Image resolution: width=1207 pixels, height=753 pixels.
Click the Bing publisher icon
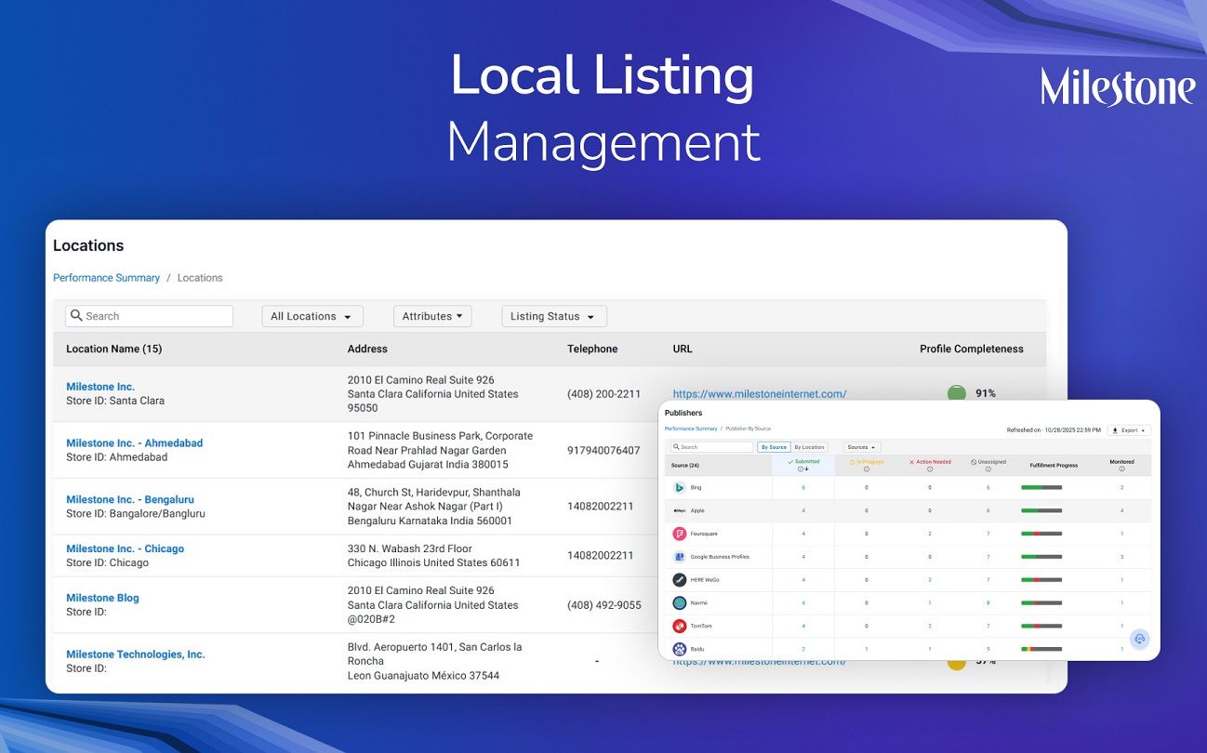(x=680, y=487)
